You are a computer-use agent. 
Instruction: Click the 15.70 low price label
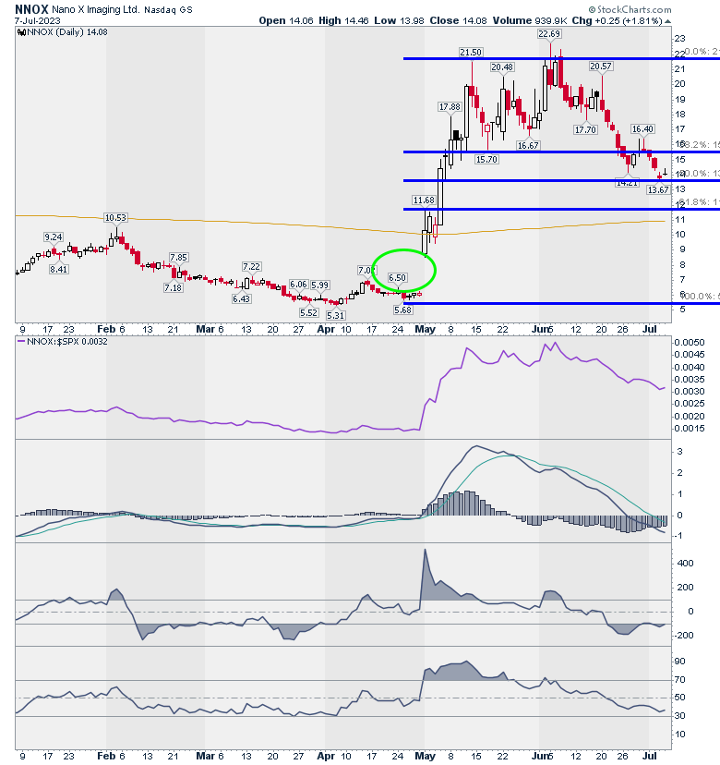[486, 160]
